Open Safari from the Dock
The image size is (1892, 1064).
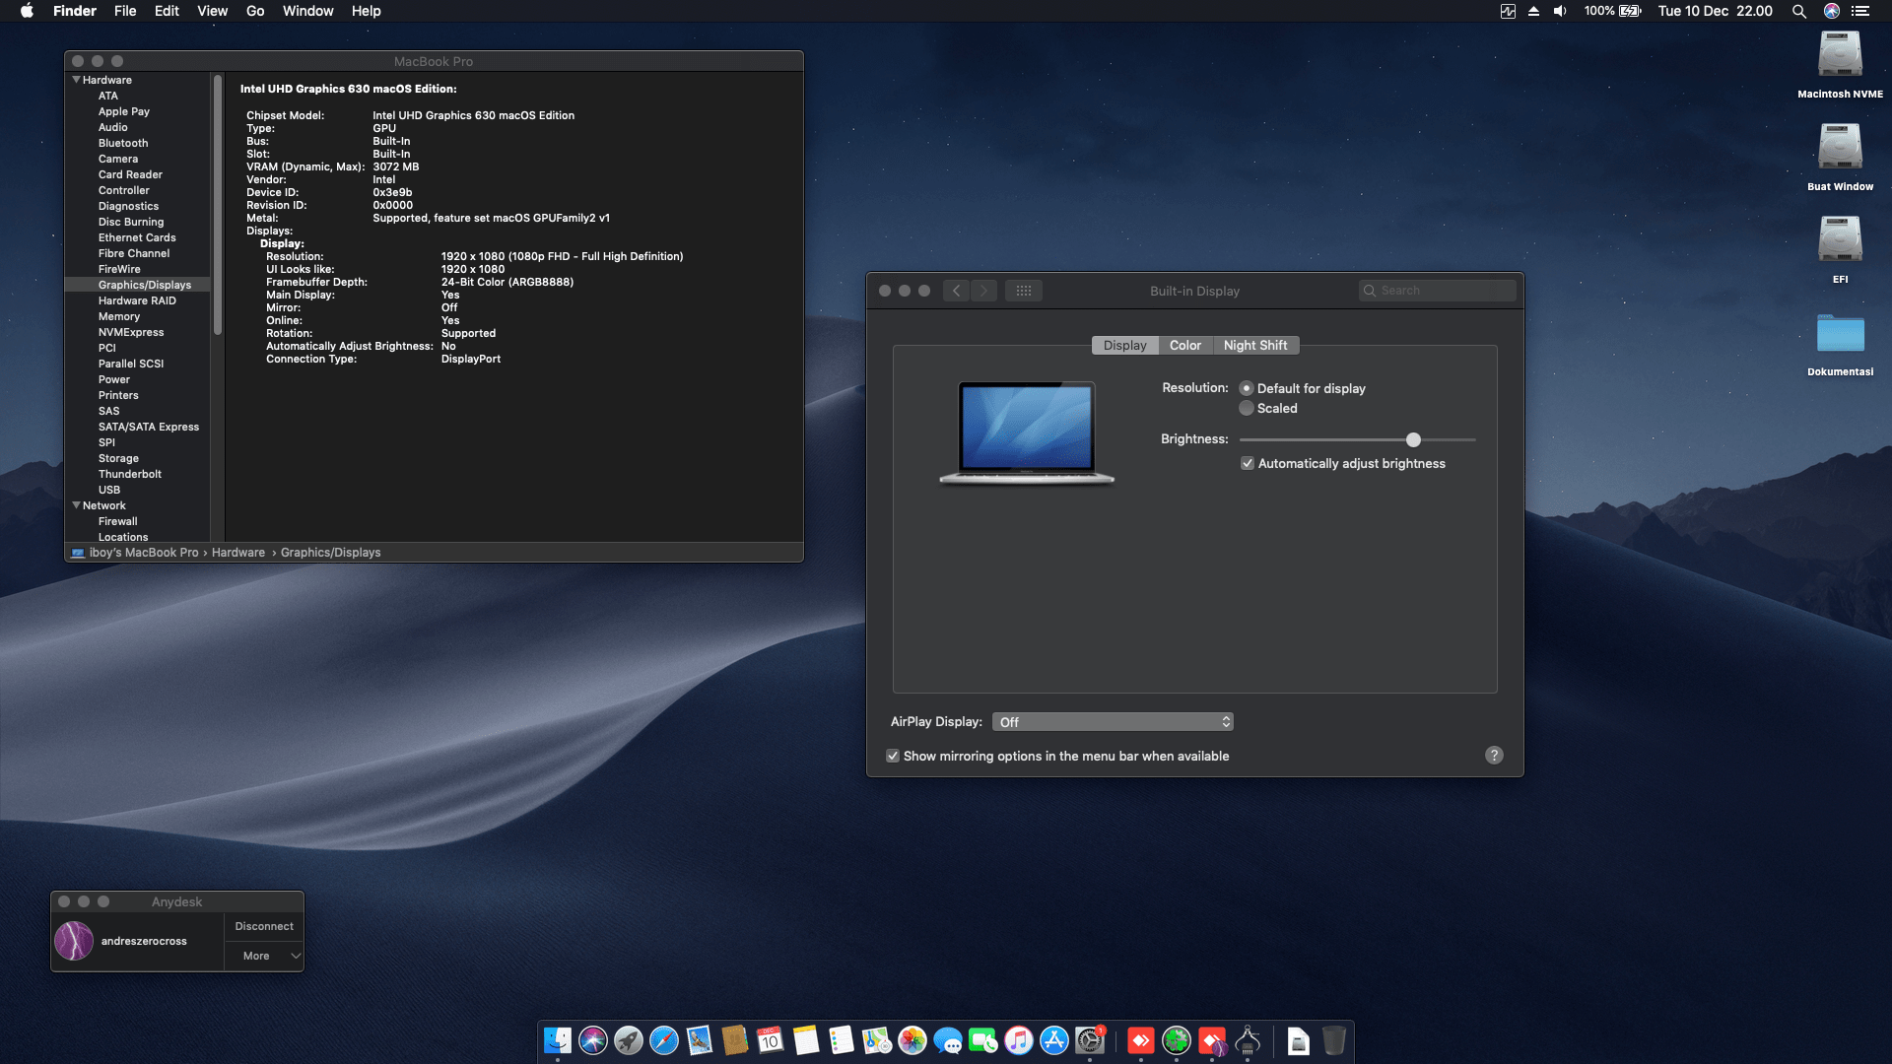point(665,1042)
